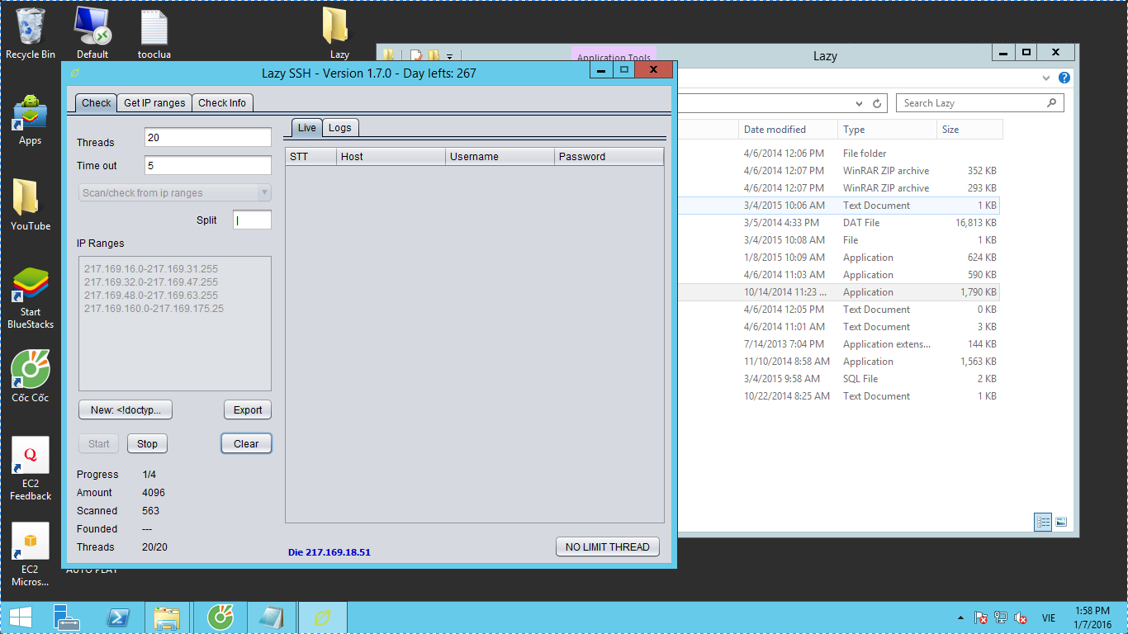Screen dimensions: 1128x634
Task: Open the network status tray icon
Action: [1001, 617]
